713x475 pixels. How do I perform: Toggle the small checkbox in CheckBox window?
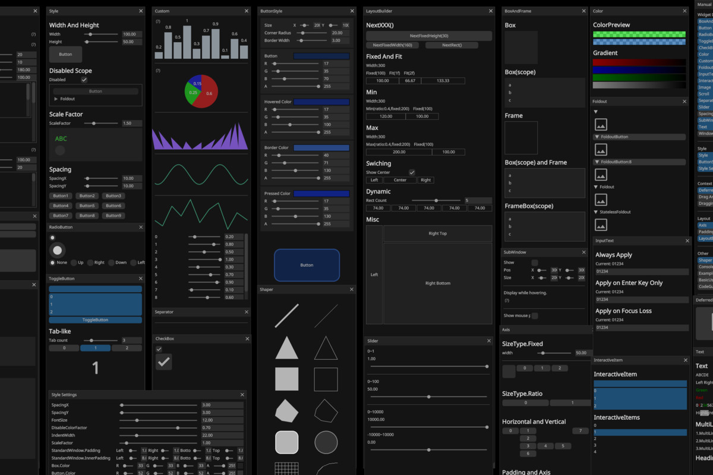coord(159,349)
